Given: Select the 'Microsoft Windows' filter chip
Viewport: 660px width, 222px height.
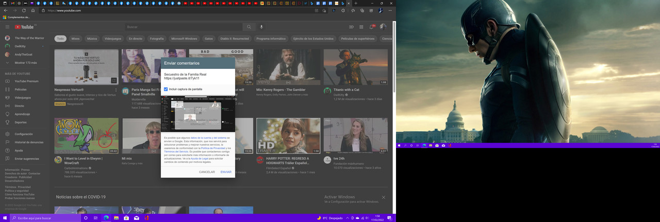Looking at the screenshot, I should point(185,39).
